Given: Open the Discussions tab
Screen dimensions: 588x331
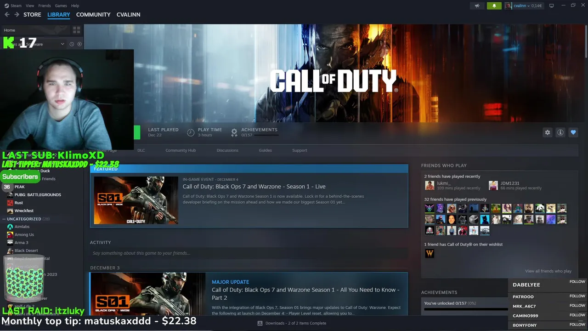Looking at the screenshot, I should click(227, 150).
